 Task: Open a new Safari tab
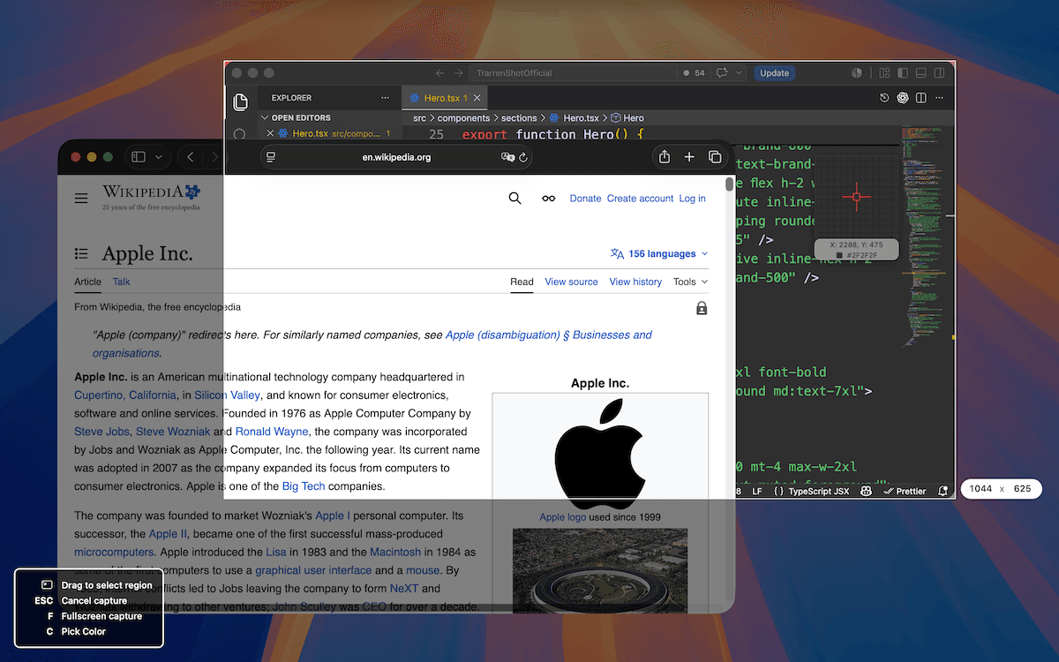(x=689, y=157)
